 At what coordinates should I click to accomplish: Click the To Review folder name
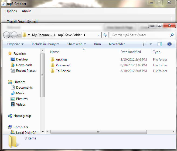click(63, 71)
